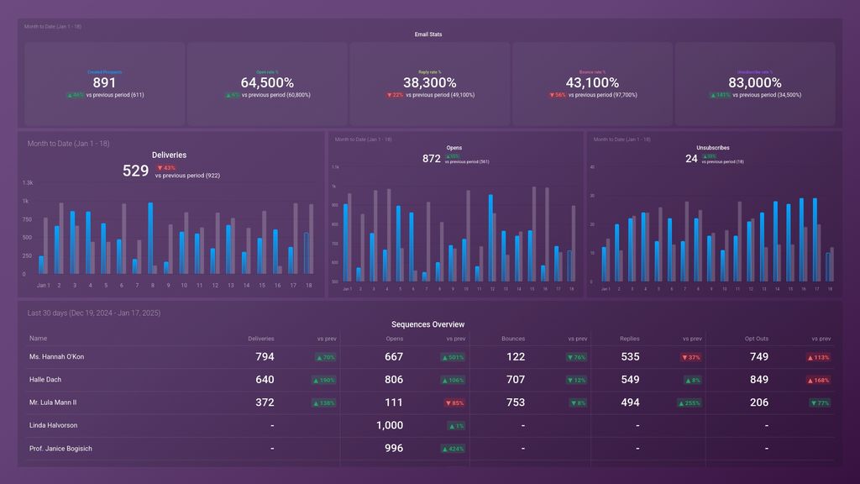The width and height of the screenshot is (860, 484).
Task: Click the Unsubscribes chart title
Action: coord(713,148)
